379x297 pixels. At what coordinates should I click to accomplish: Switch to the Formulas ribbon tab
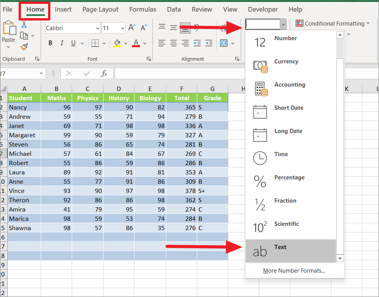tap(143, 9)
